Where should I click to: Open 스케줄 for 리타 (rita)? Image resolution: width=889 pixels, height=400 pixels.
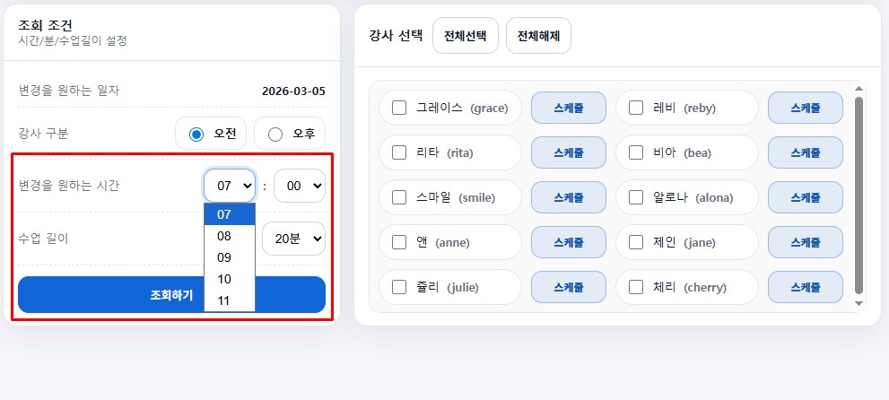569,152
